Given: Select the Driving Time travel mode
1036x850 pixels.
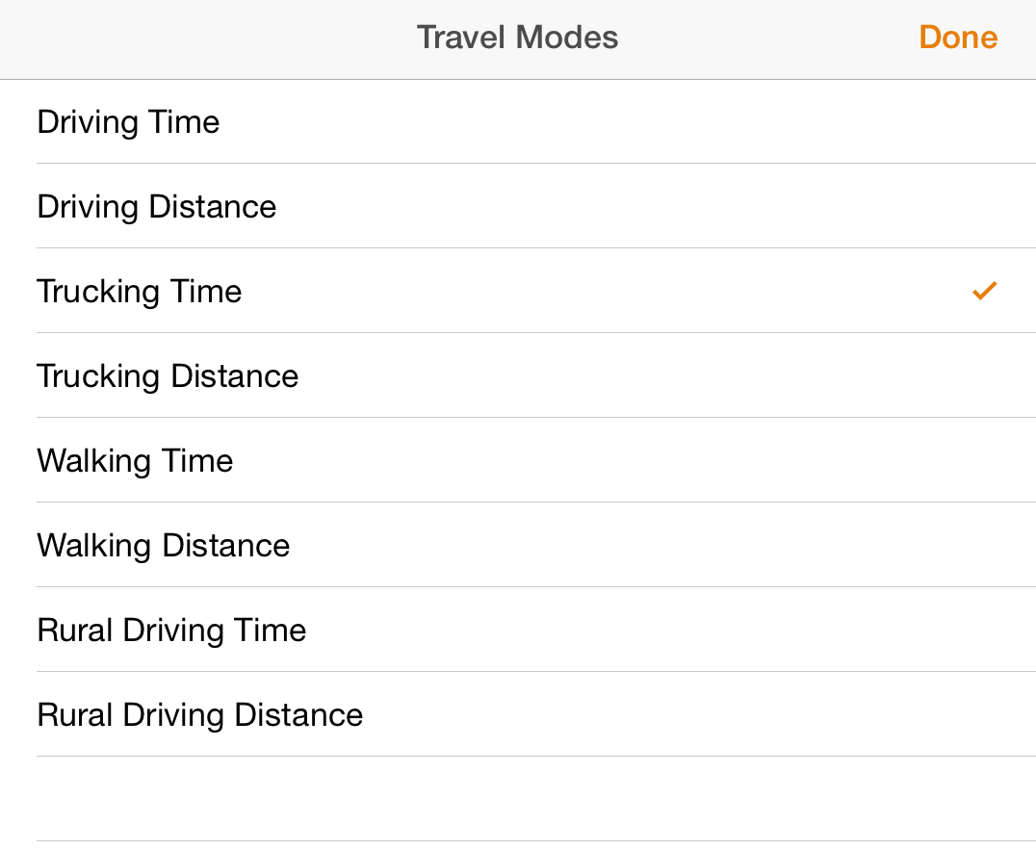Looking at the screenshot, I should pyautogui.click(x=128, y=122).
